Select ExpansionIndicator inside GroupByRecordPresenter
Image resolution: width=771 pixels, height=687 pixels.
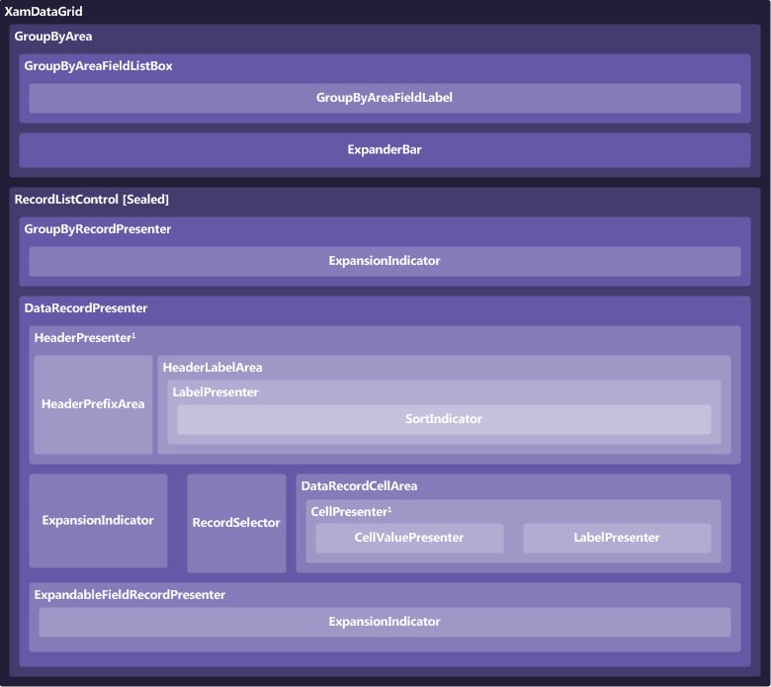pyautogui.click(x=385, y=261)
